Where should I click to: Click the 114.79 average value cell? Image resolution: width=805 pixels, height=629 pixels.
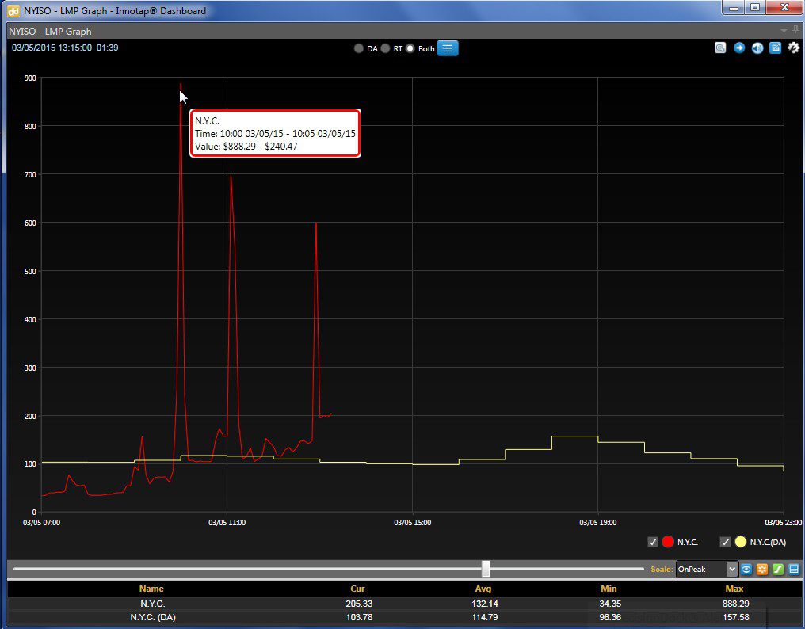485,617
